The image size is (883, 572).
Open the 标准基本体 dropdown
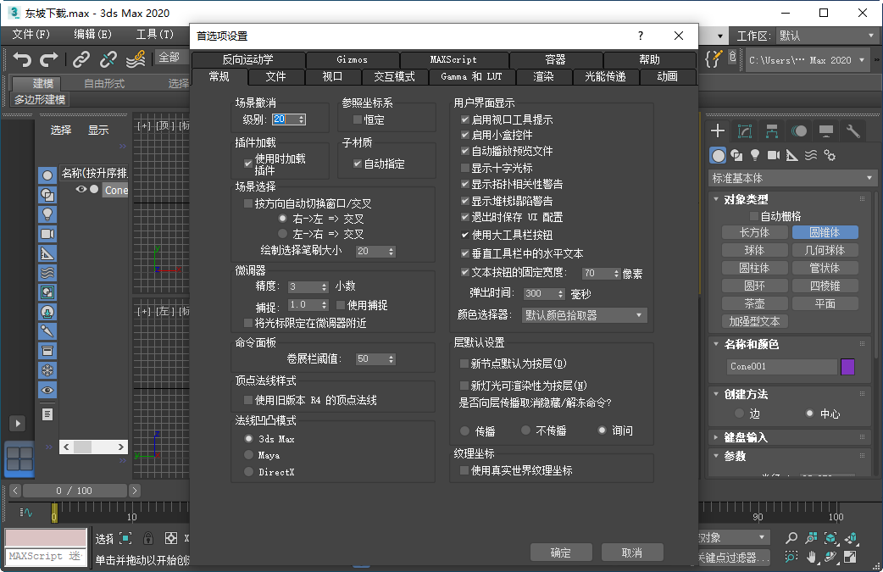pos(790,177)
